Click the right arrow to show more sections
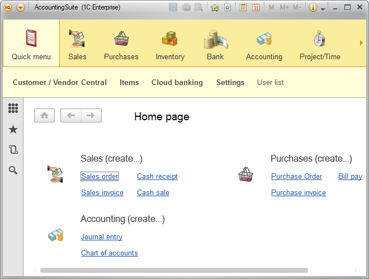This screenshot has width=369, height=279. [x=361, y=43]
